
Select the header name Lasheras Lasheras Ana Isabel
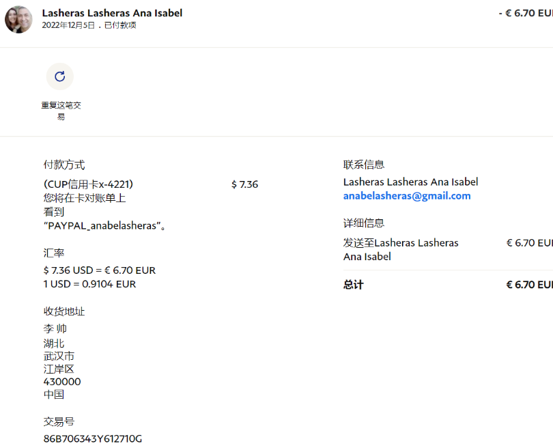tap(112, 13)
